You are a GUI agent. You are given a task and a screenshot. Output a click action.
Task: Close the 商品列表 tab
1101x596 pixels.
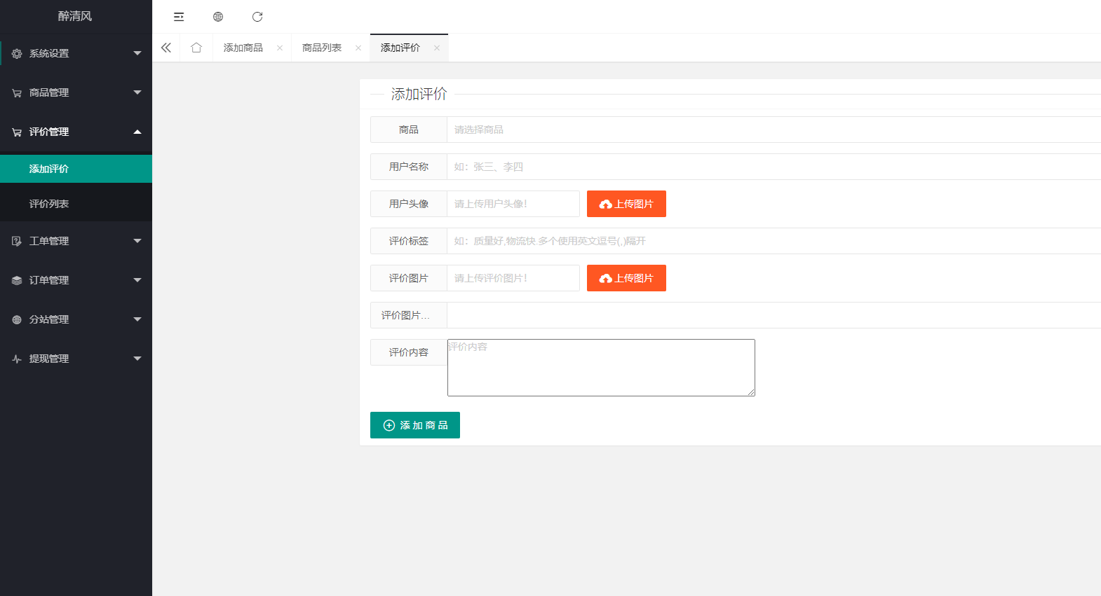[x=358, y=48]
